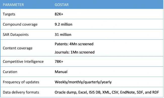Click the 31 million value
Viewport: 164px width, 98px height.
(63, 35)
